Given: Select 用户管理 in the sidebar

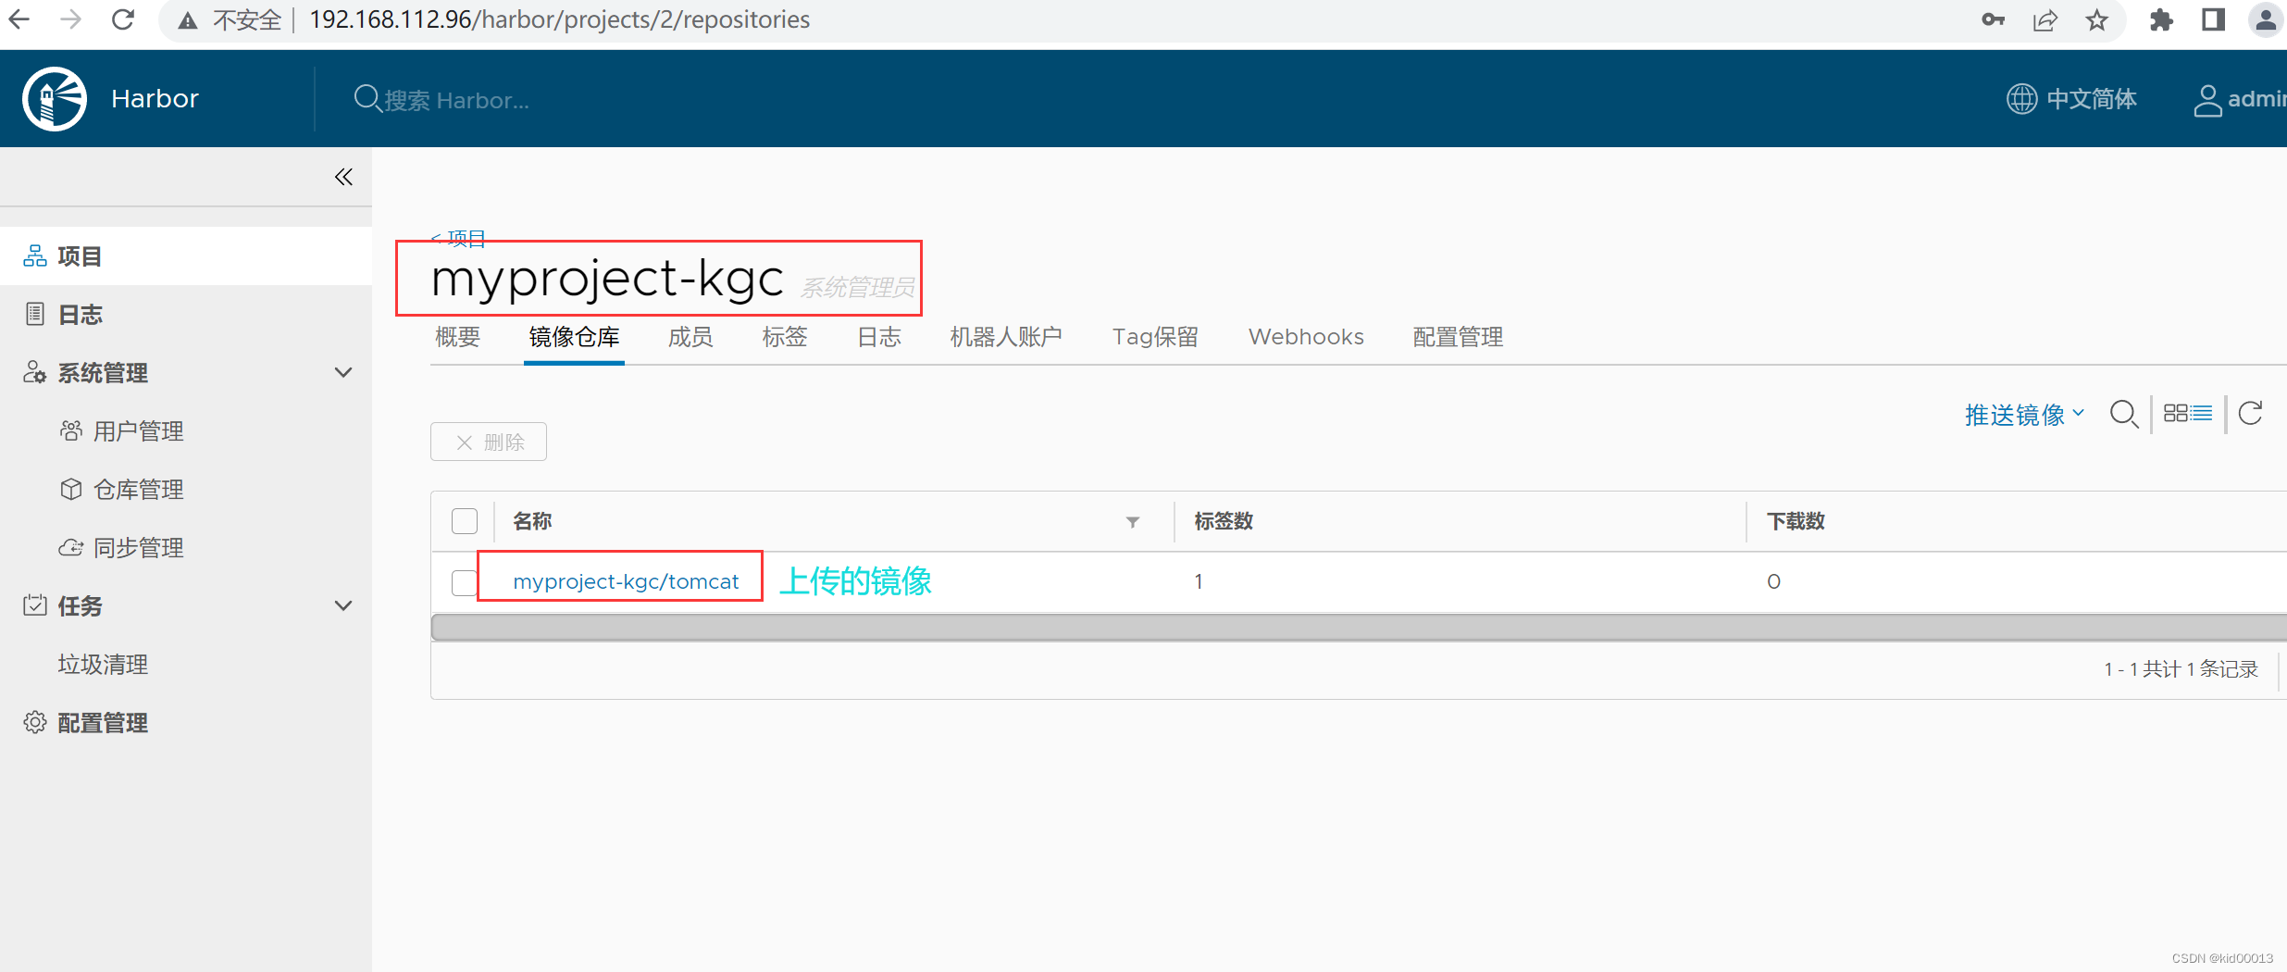Looking at the screenshot, I should pos(136,430).
